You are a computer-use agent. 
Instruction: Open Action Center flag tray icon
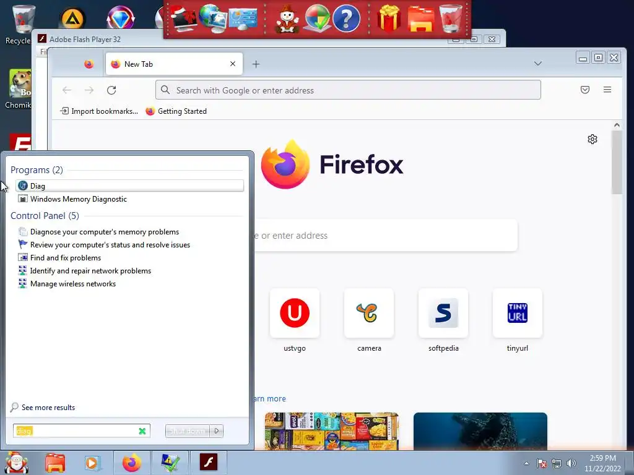pos(541,463)
